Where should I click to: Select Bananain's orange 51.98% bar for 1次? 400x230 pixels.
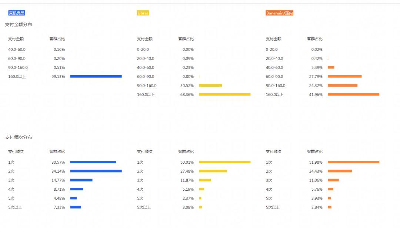pyautogui.click(x=353, y=162)
